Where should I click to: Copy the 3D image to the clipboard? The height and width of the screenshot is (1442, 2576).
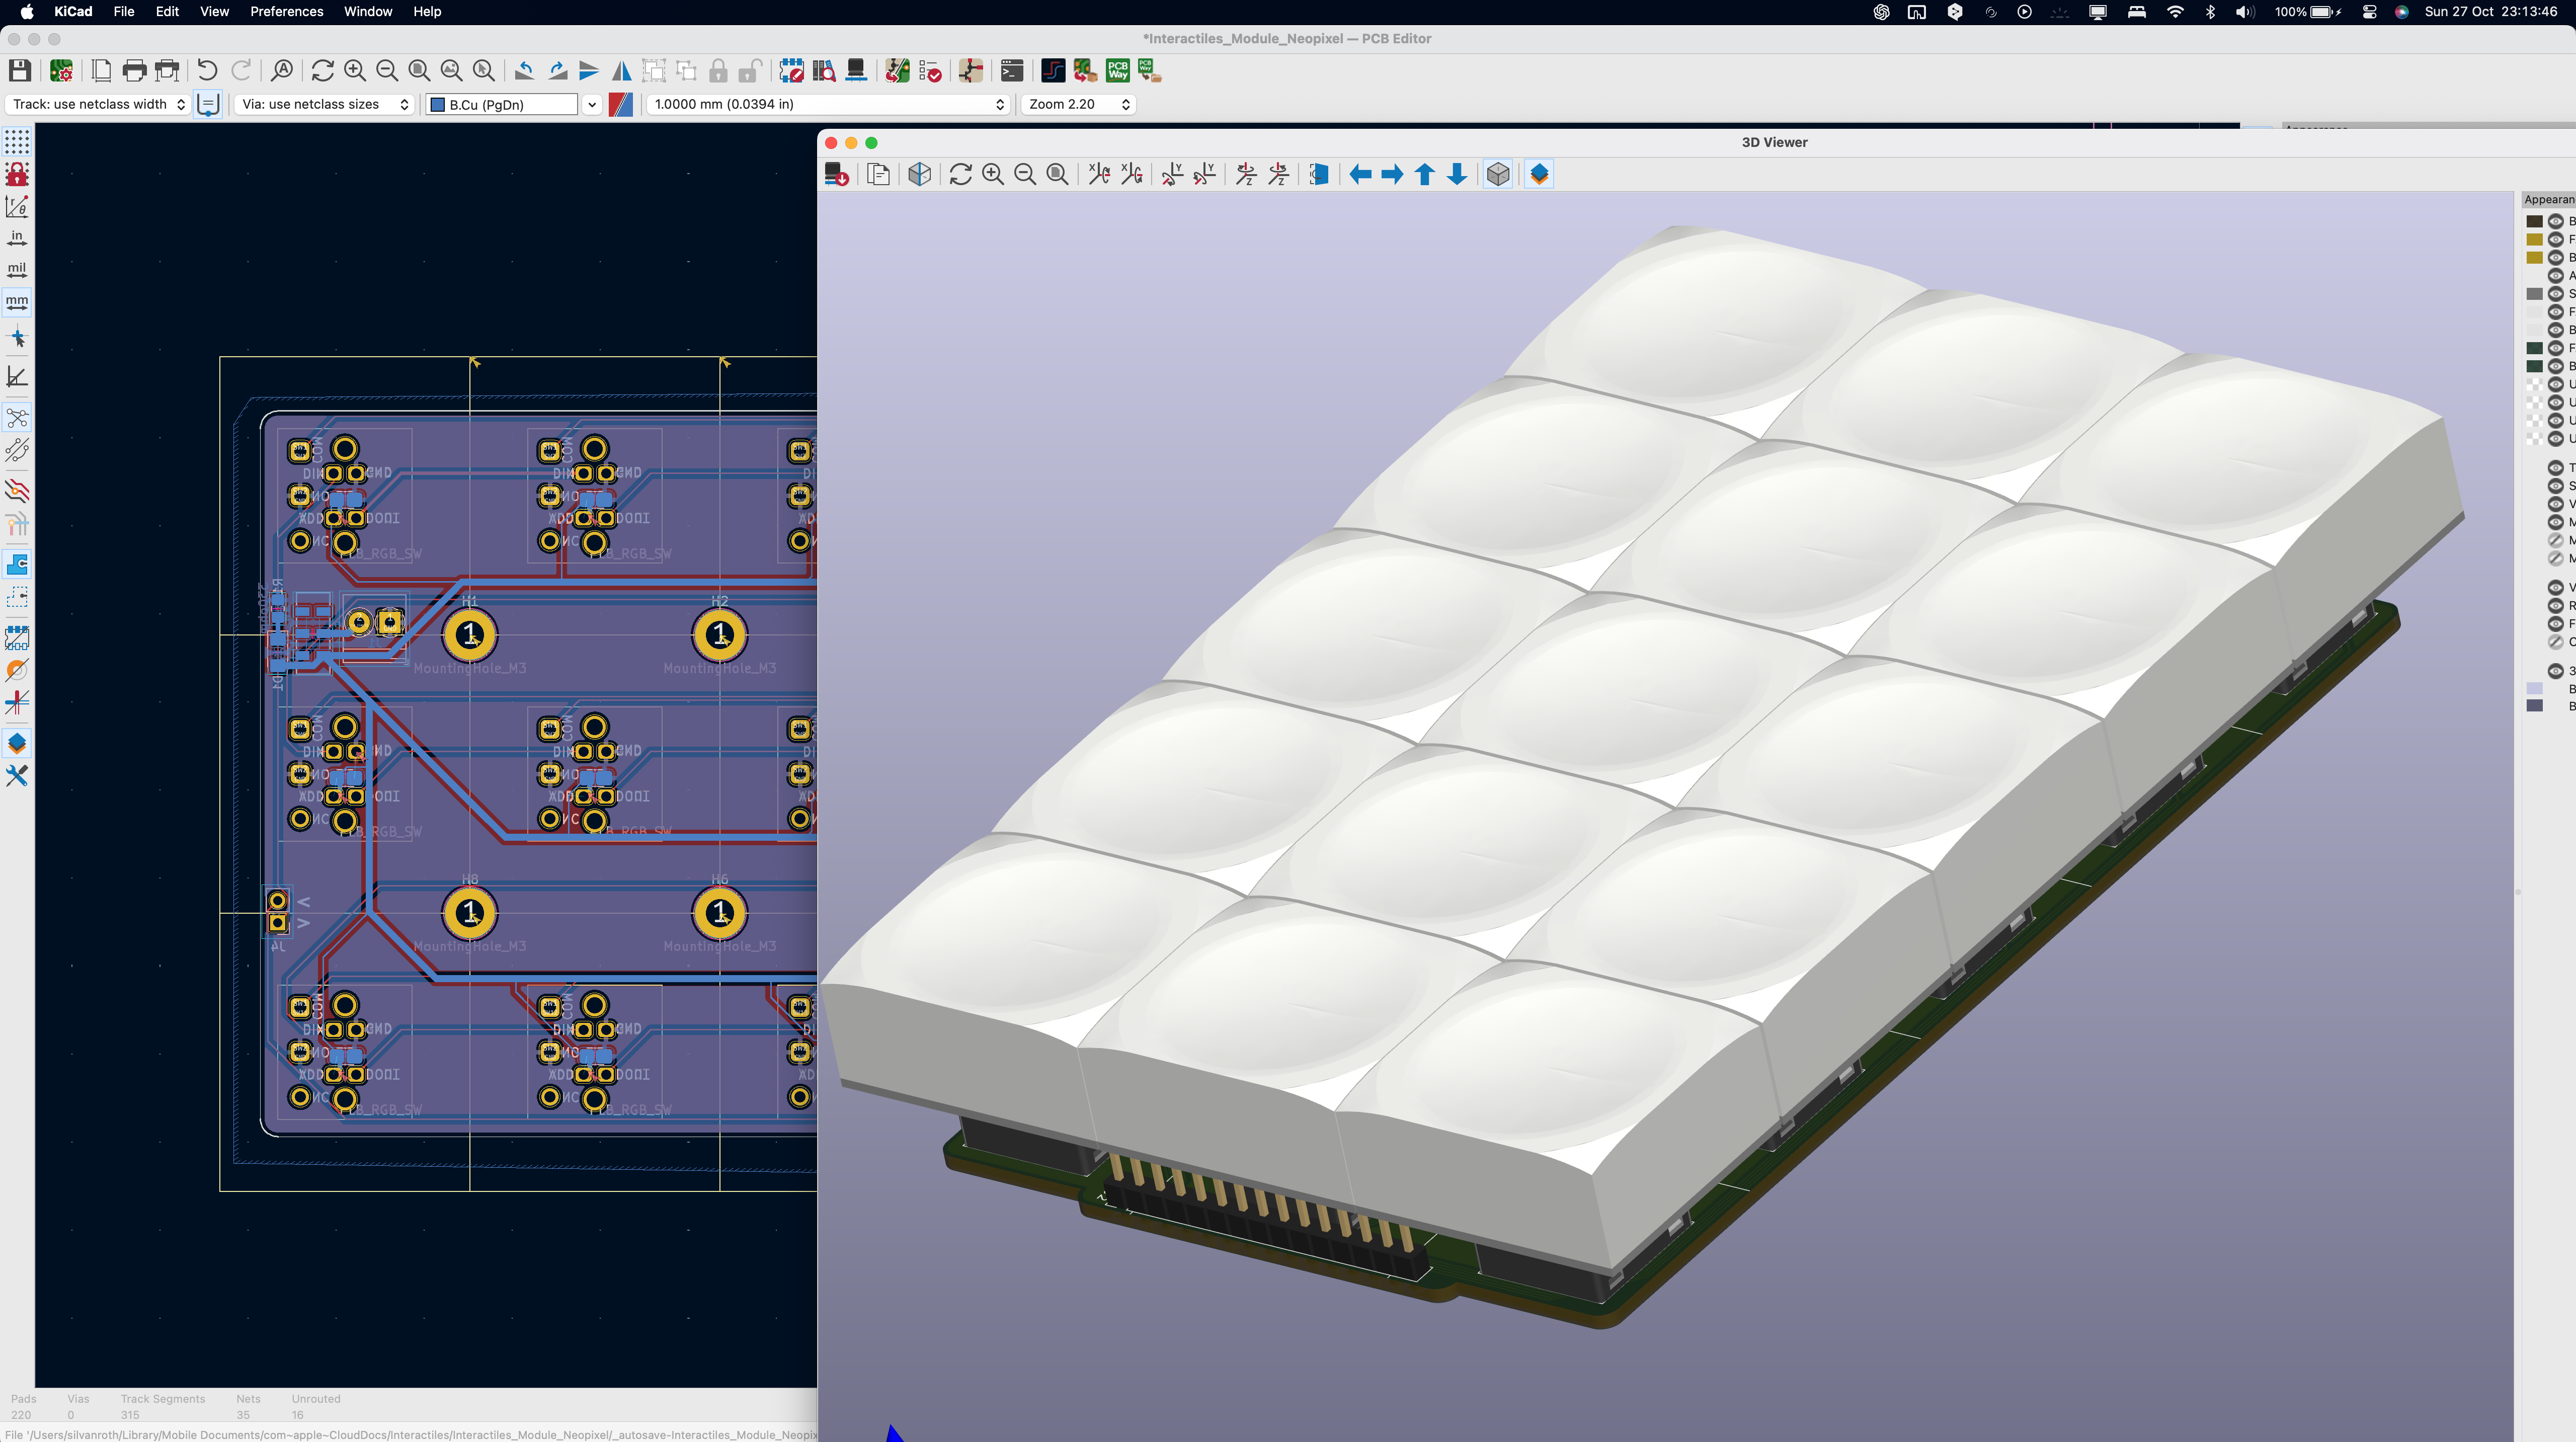(878, 174)
